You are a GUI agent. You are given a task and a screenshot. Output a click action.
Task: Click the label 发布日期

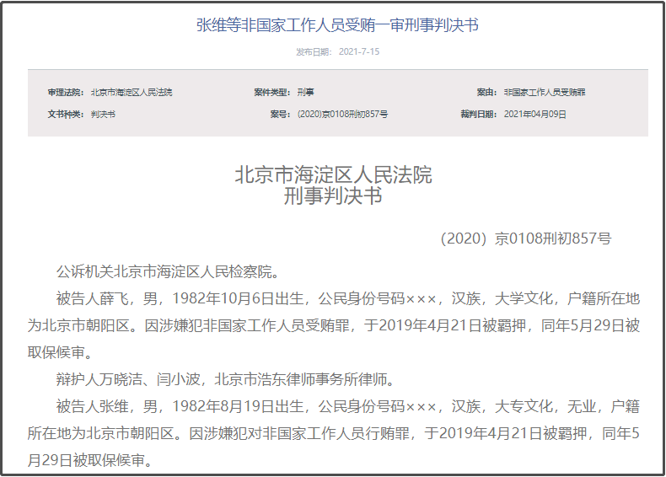(312, 51)
